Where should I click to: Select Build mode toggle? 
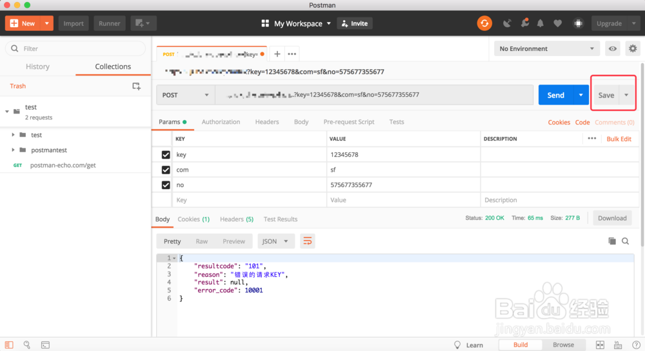pos(521,345)
